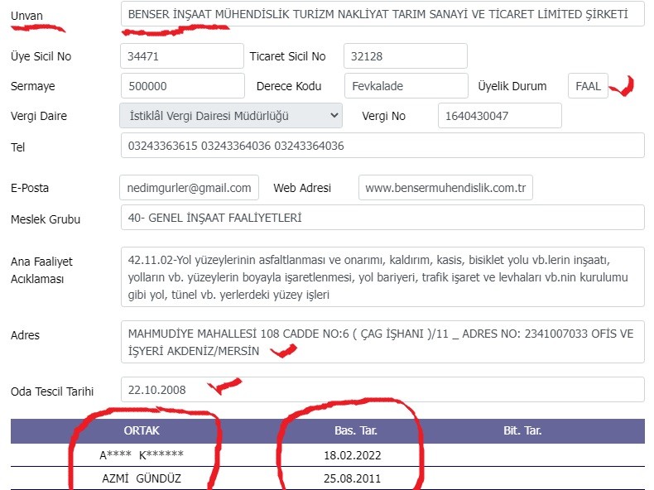
Task: Click the Üyelik Durum field FAAL
Action: click(x=588, y=86)
